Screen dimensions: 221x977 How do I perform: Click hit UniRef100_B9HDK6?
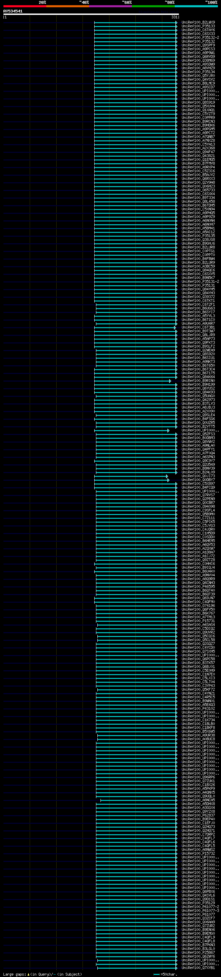[198, 125]
